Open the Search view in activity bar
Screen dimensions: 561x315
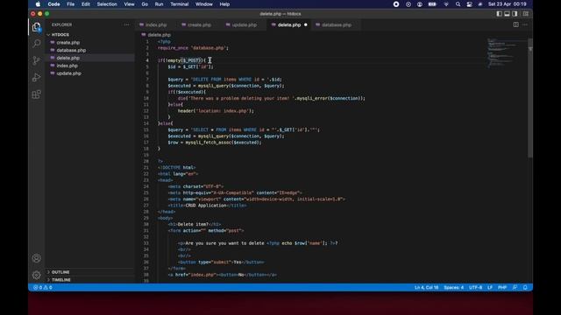click(x=36, y=44)
